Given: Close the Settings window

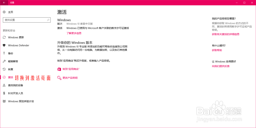Looking at the screenshot, I should coord(252,3).
